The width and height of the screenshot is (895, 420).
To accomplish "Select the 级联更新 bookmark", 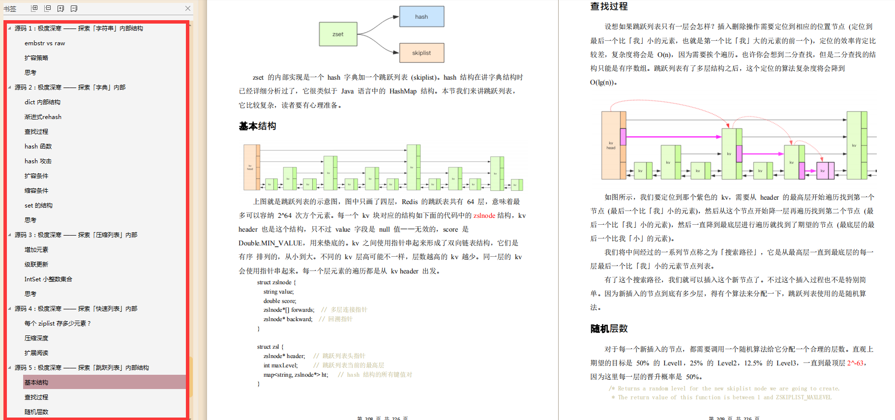I will tap(36, 265).
